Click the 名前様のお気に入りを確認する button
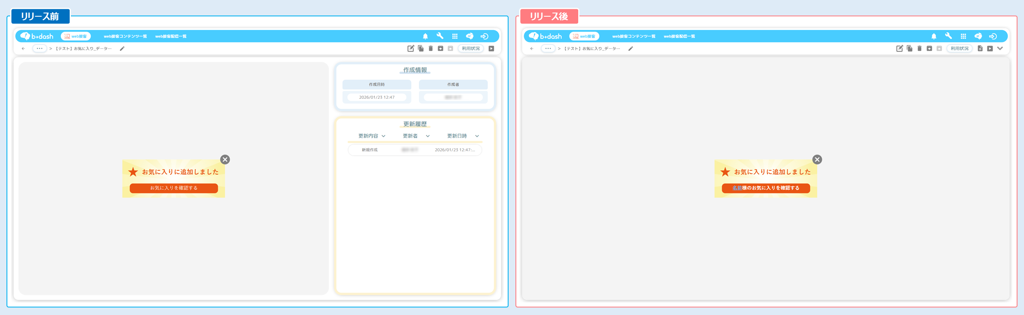Screen dimensions: 1024x315 point(766,188)
